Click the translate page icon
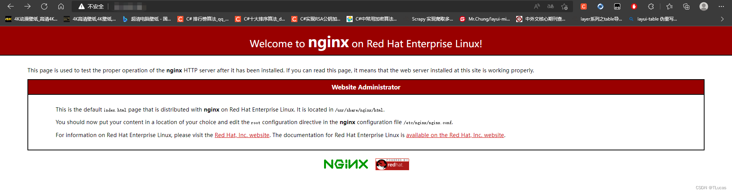The image size is (732, 193). point(551,6)
